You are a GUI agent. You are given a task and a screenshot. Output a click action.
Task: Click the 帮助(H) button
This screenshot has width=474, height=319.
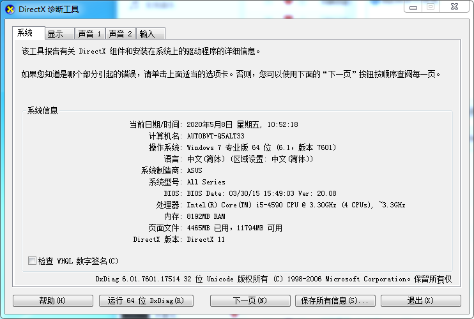coord(53,300)
